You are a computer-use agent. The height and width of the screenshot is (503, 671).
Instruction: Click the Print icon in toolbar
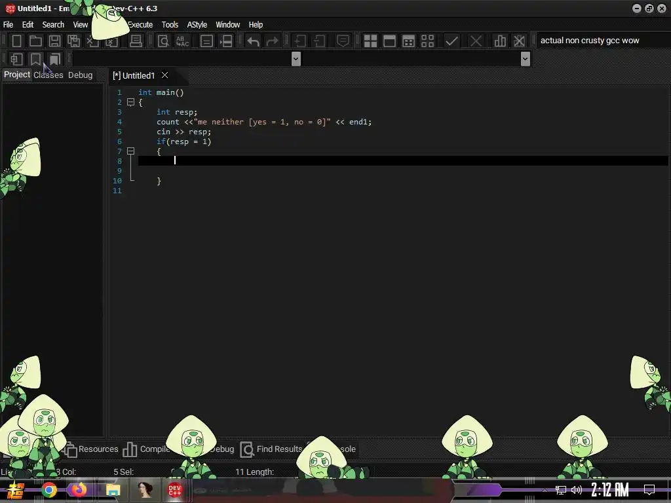pyautogui.click(x=136, y=41)
